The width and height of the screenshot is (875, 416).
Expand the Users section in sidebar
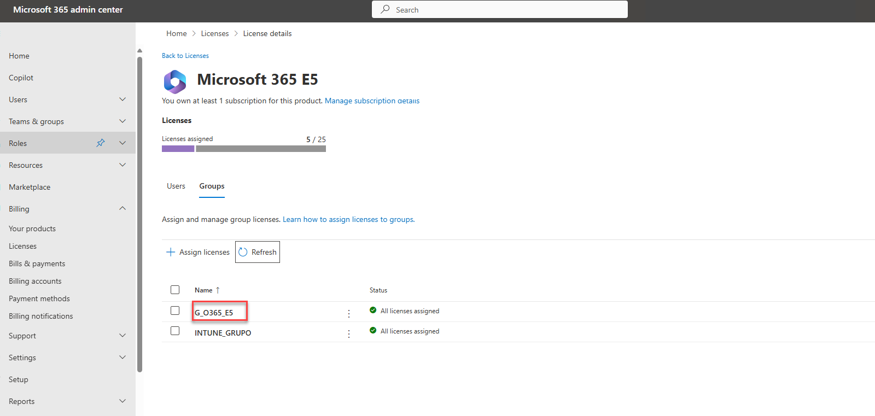click(122, 99)
